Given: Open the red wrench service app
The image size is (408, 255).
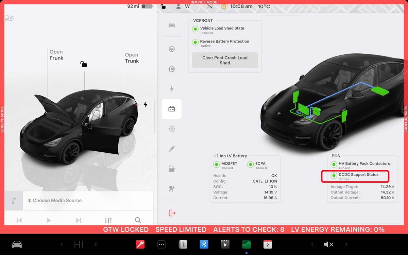Looking at the screenshot, I should coord(140,244).
